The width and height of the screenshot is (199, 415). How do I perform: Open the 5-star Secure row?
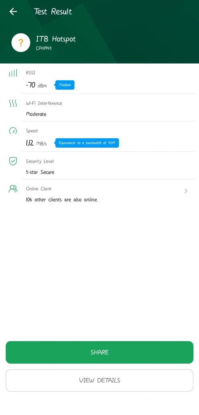pyautogui.click(x=109, y=167)
